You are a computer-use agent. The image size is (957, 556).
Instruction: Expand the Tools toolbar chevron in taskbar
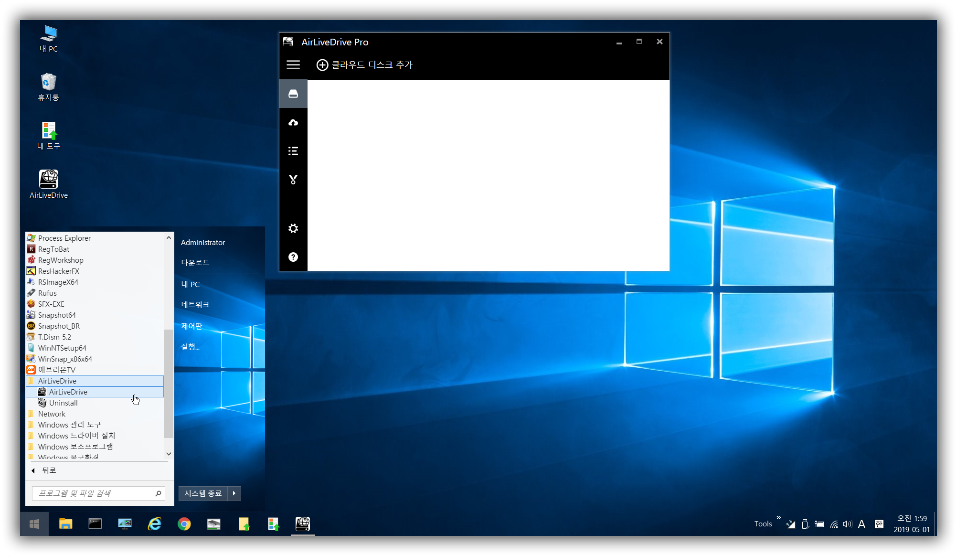778,518
